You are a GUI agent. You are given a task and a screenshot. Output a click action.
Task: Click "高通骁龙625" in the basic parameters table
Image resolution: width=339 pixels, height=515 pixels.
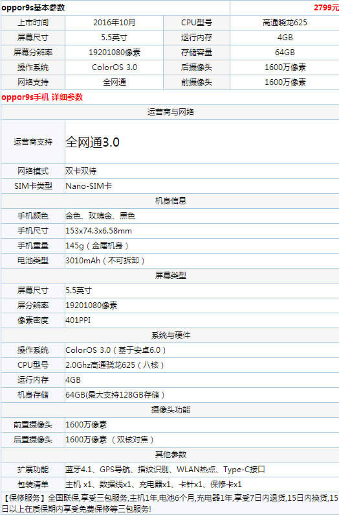click(x=285, y=23)
